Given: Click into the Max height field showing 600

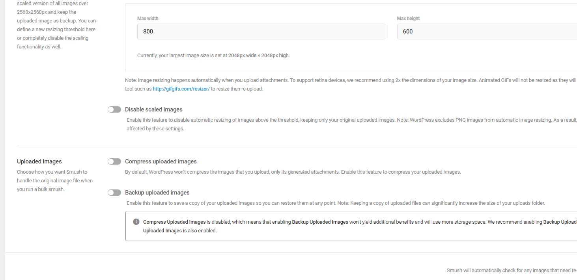Looking at the screenshot, I should click(487, 32).
